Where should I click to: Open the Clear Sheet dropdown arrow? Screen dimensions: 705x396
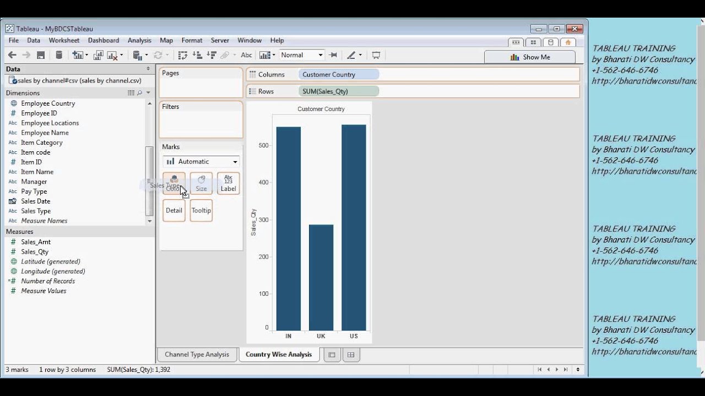click(122, 55)
